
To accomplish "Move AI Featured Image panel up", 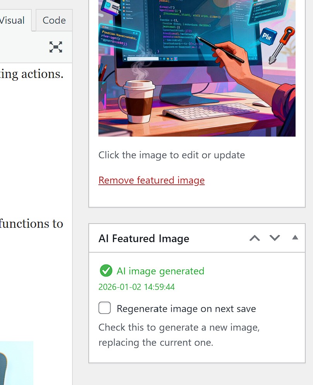I will pos(255,238).
